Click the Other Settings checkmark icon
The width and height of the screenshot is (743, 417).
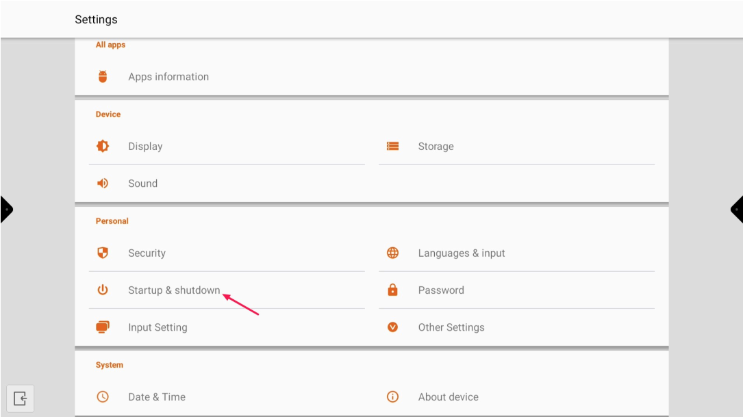(392, 327)
